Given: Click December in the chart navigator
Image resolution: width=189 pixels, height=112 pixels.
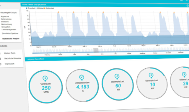Looking at the screenshot, I should click(x=181, y=52).
